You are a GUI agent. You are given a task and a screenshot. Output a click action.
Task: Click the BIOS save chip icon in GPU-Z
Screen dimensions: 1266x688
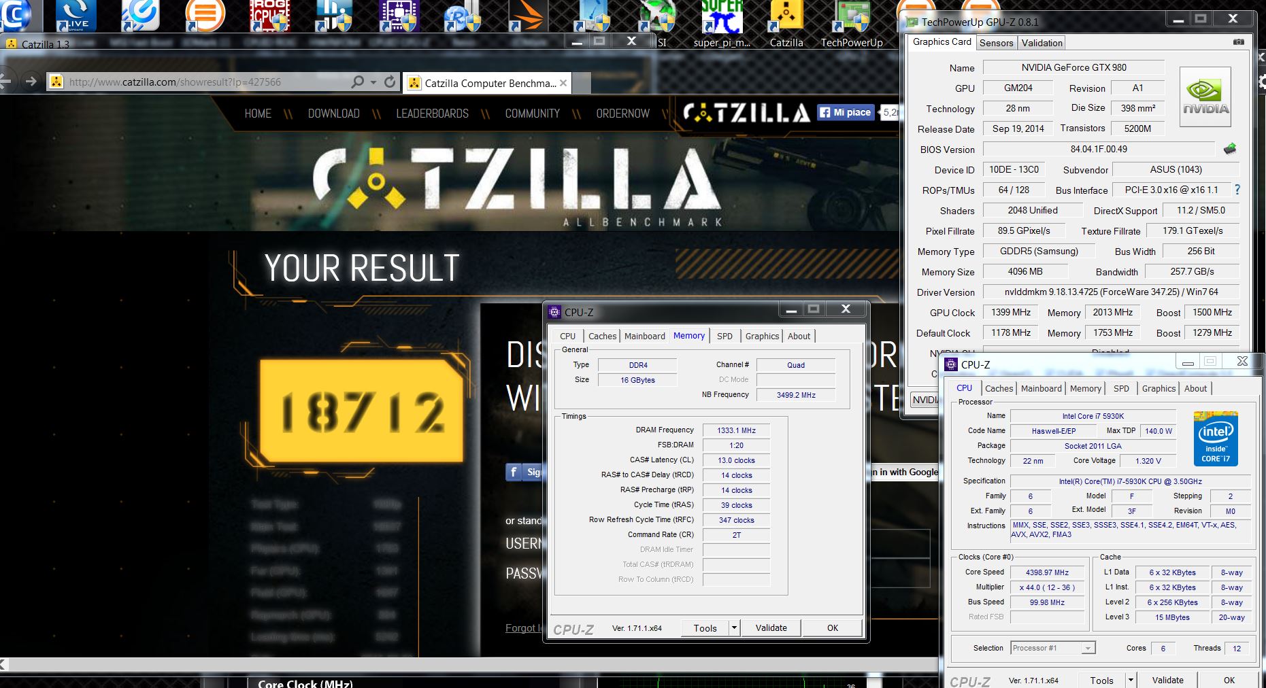pyautogui.click(x=1229, y=149)
